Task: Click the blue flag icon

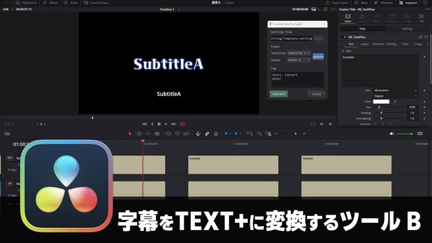Action: point(225,134)
